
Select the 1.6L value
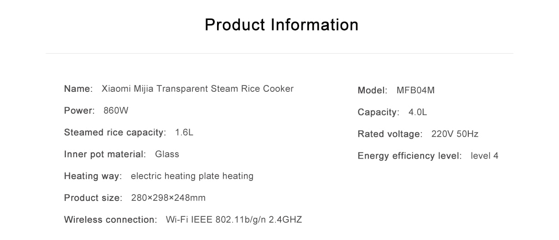[184, 132]
